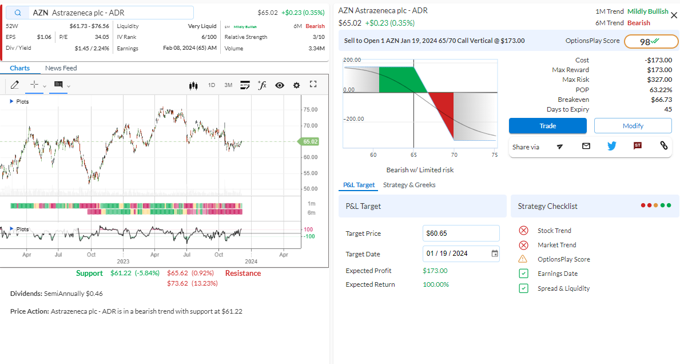Open the Target Date calendar picker
Screen dimensions: 680x364
[494, 254]
